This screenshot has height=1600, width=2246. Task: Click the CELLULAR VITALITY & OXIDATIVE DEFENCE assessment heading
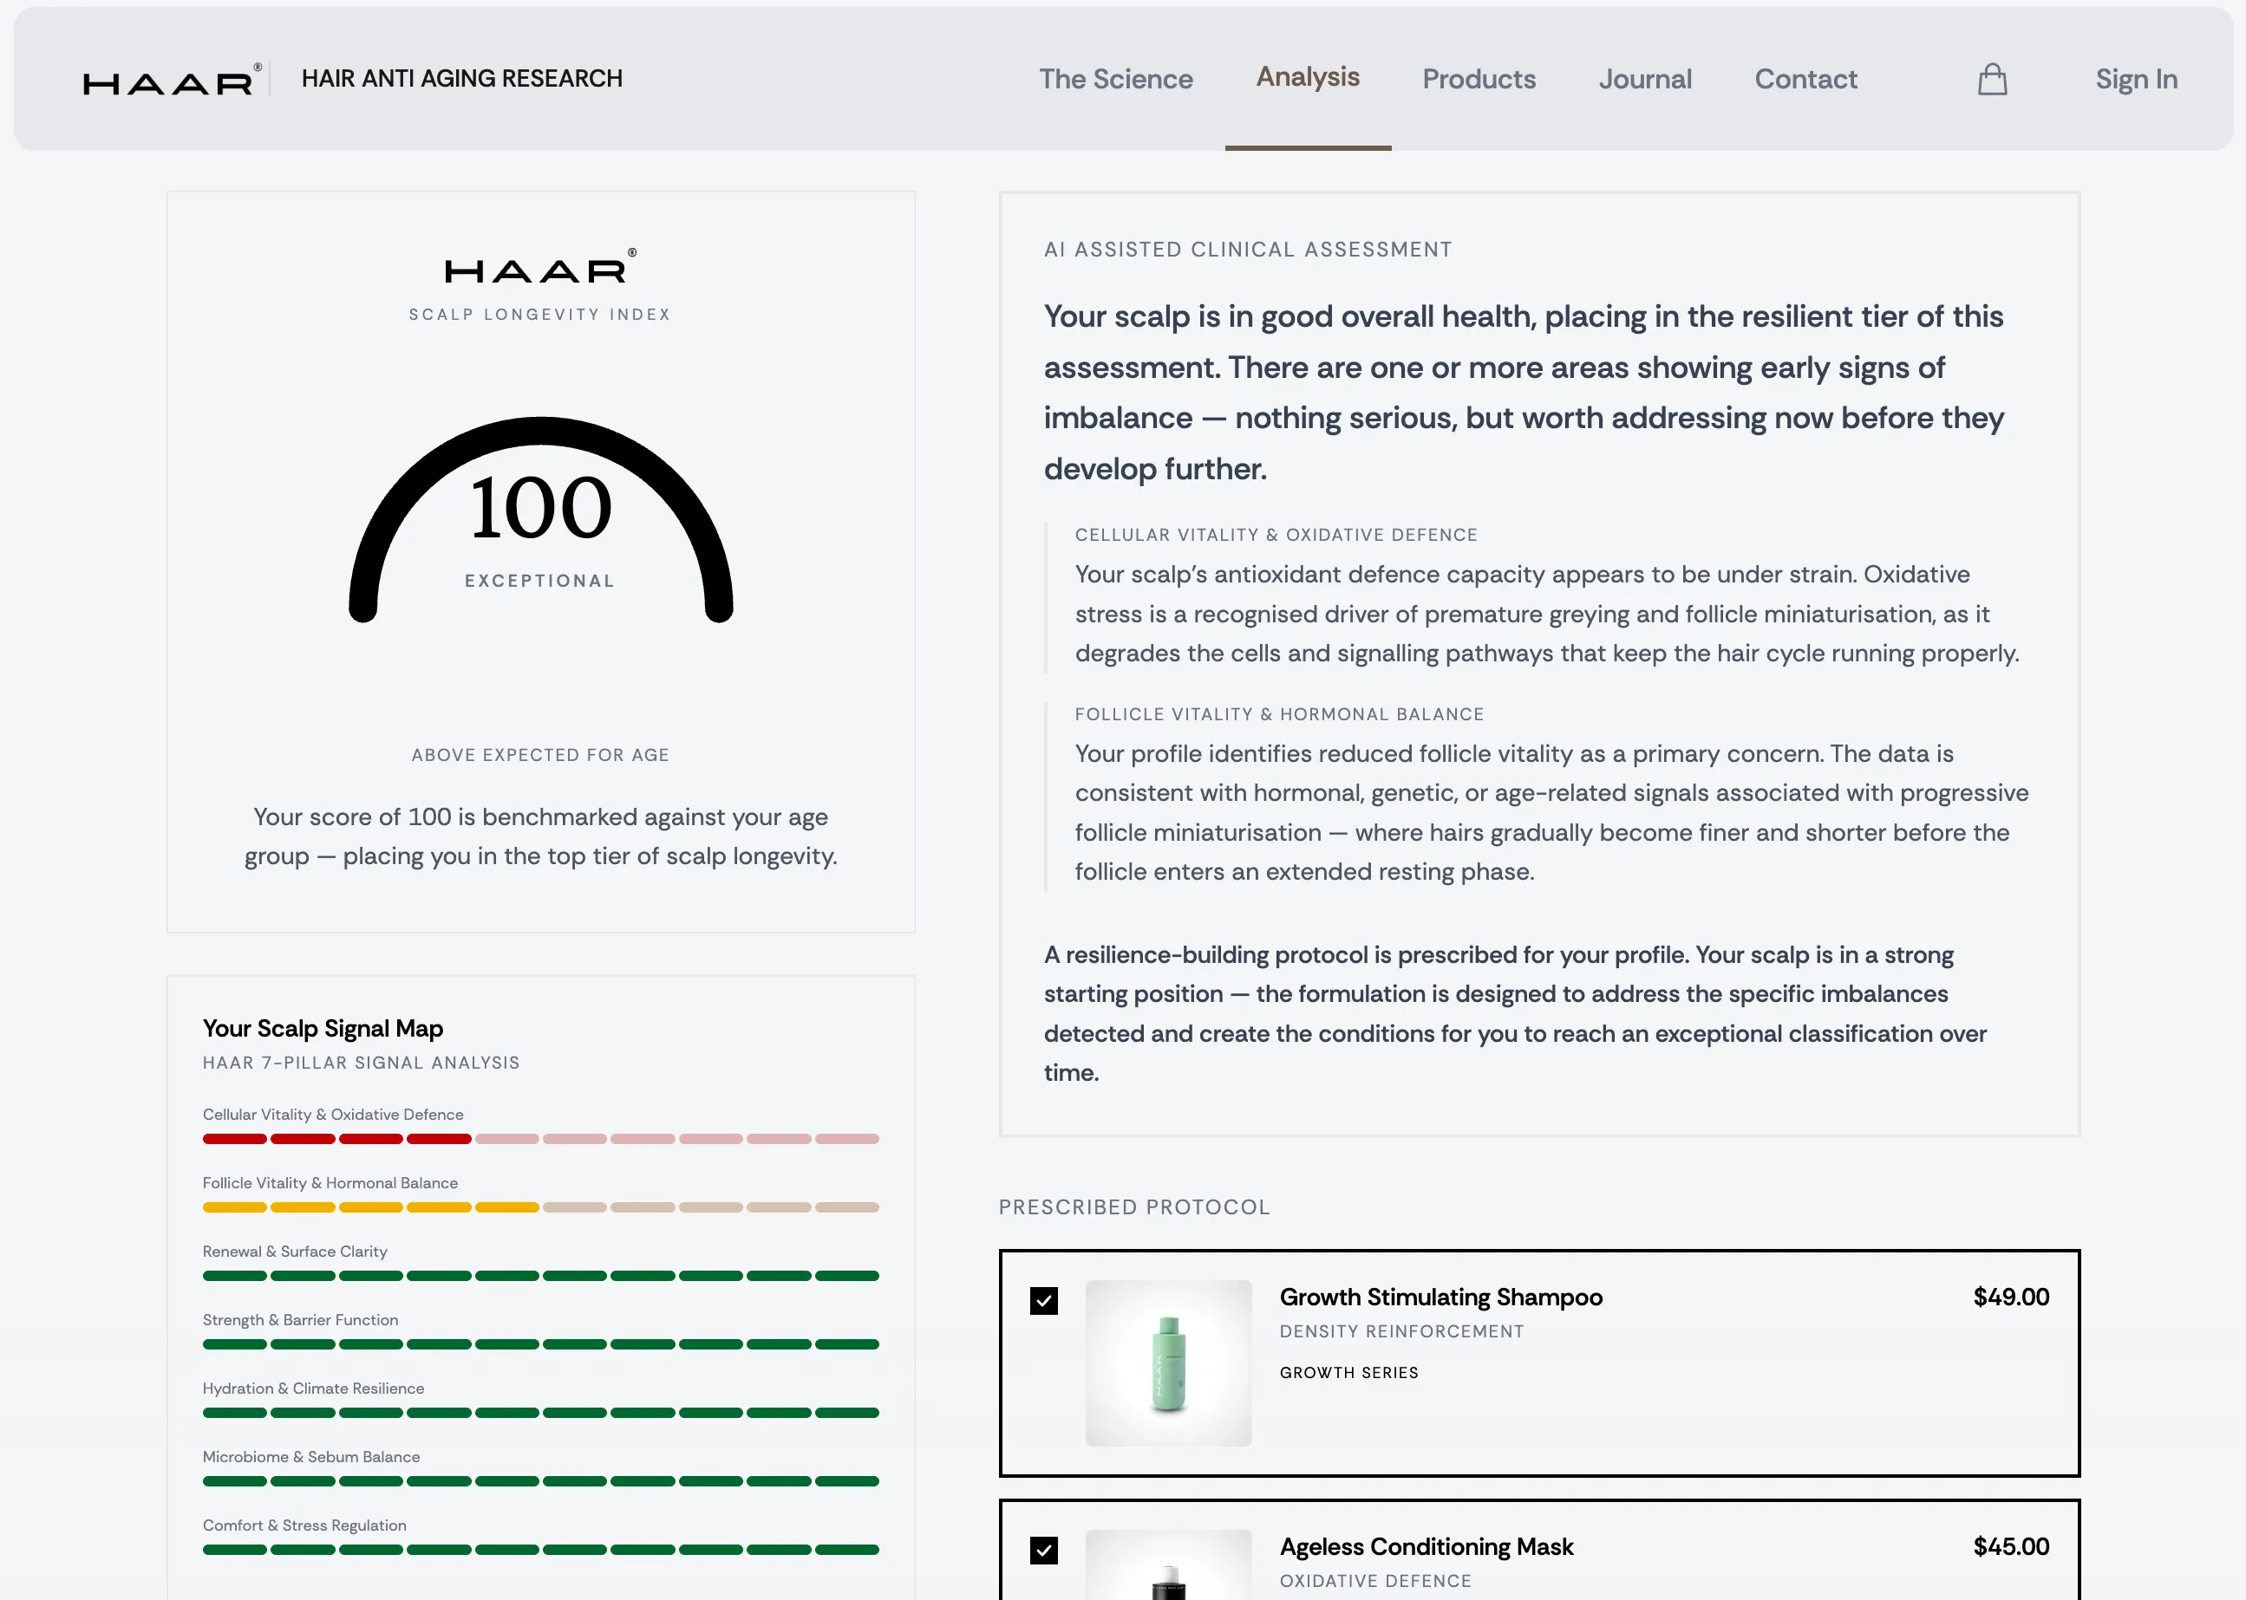pos(1276,535)
